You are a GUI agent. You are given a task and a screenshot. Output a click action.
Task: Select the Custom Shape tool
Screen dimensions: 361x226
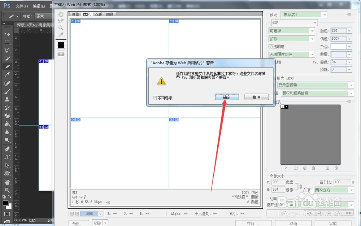pos(7,173)
